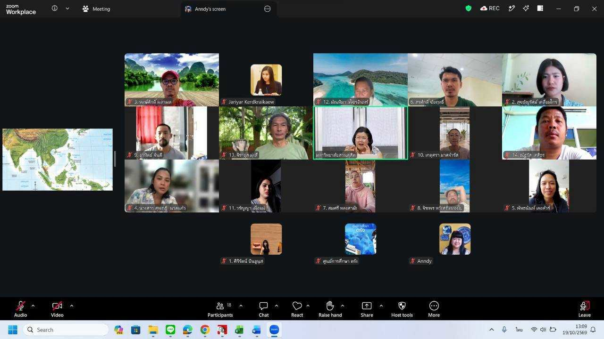This screenshot has width=604, height=339.
Task: Click the Zoom Workplace logo
Action: click(x=21, y=9)
